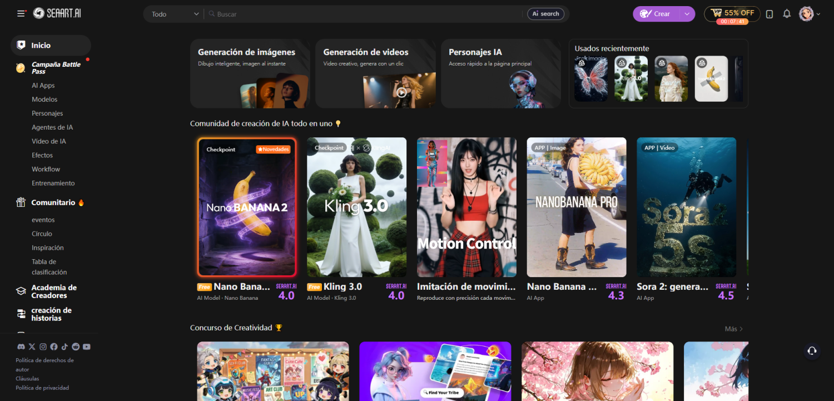Open the profile avatar dropdown menu

(x=810, y=14)
